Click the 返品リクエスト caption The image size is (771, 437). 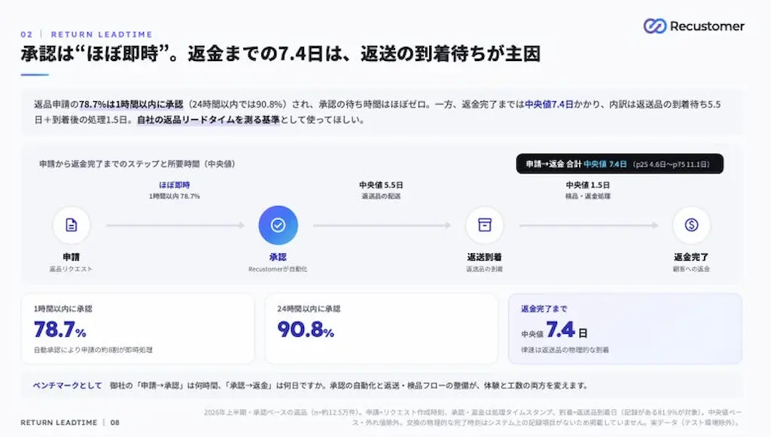tap(71, 269)
